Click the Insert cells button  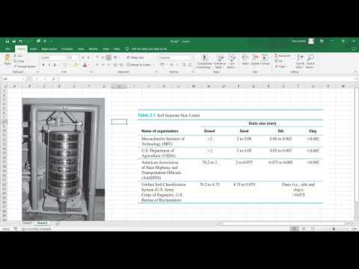click(x=245, y=60)
